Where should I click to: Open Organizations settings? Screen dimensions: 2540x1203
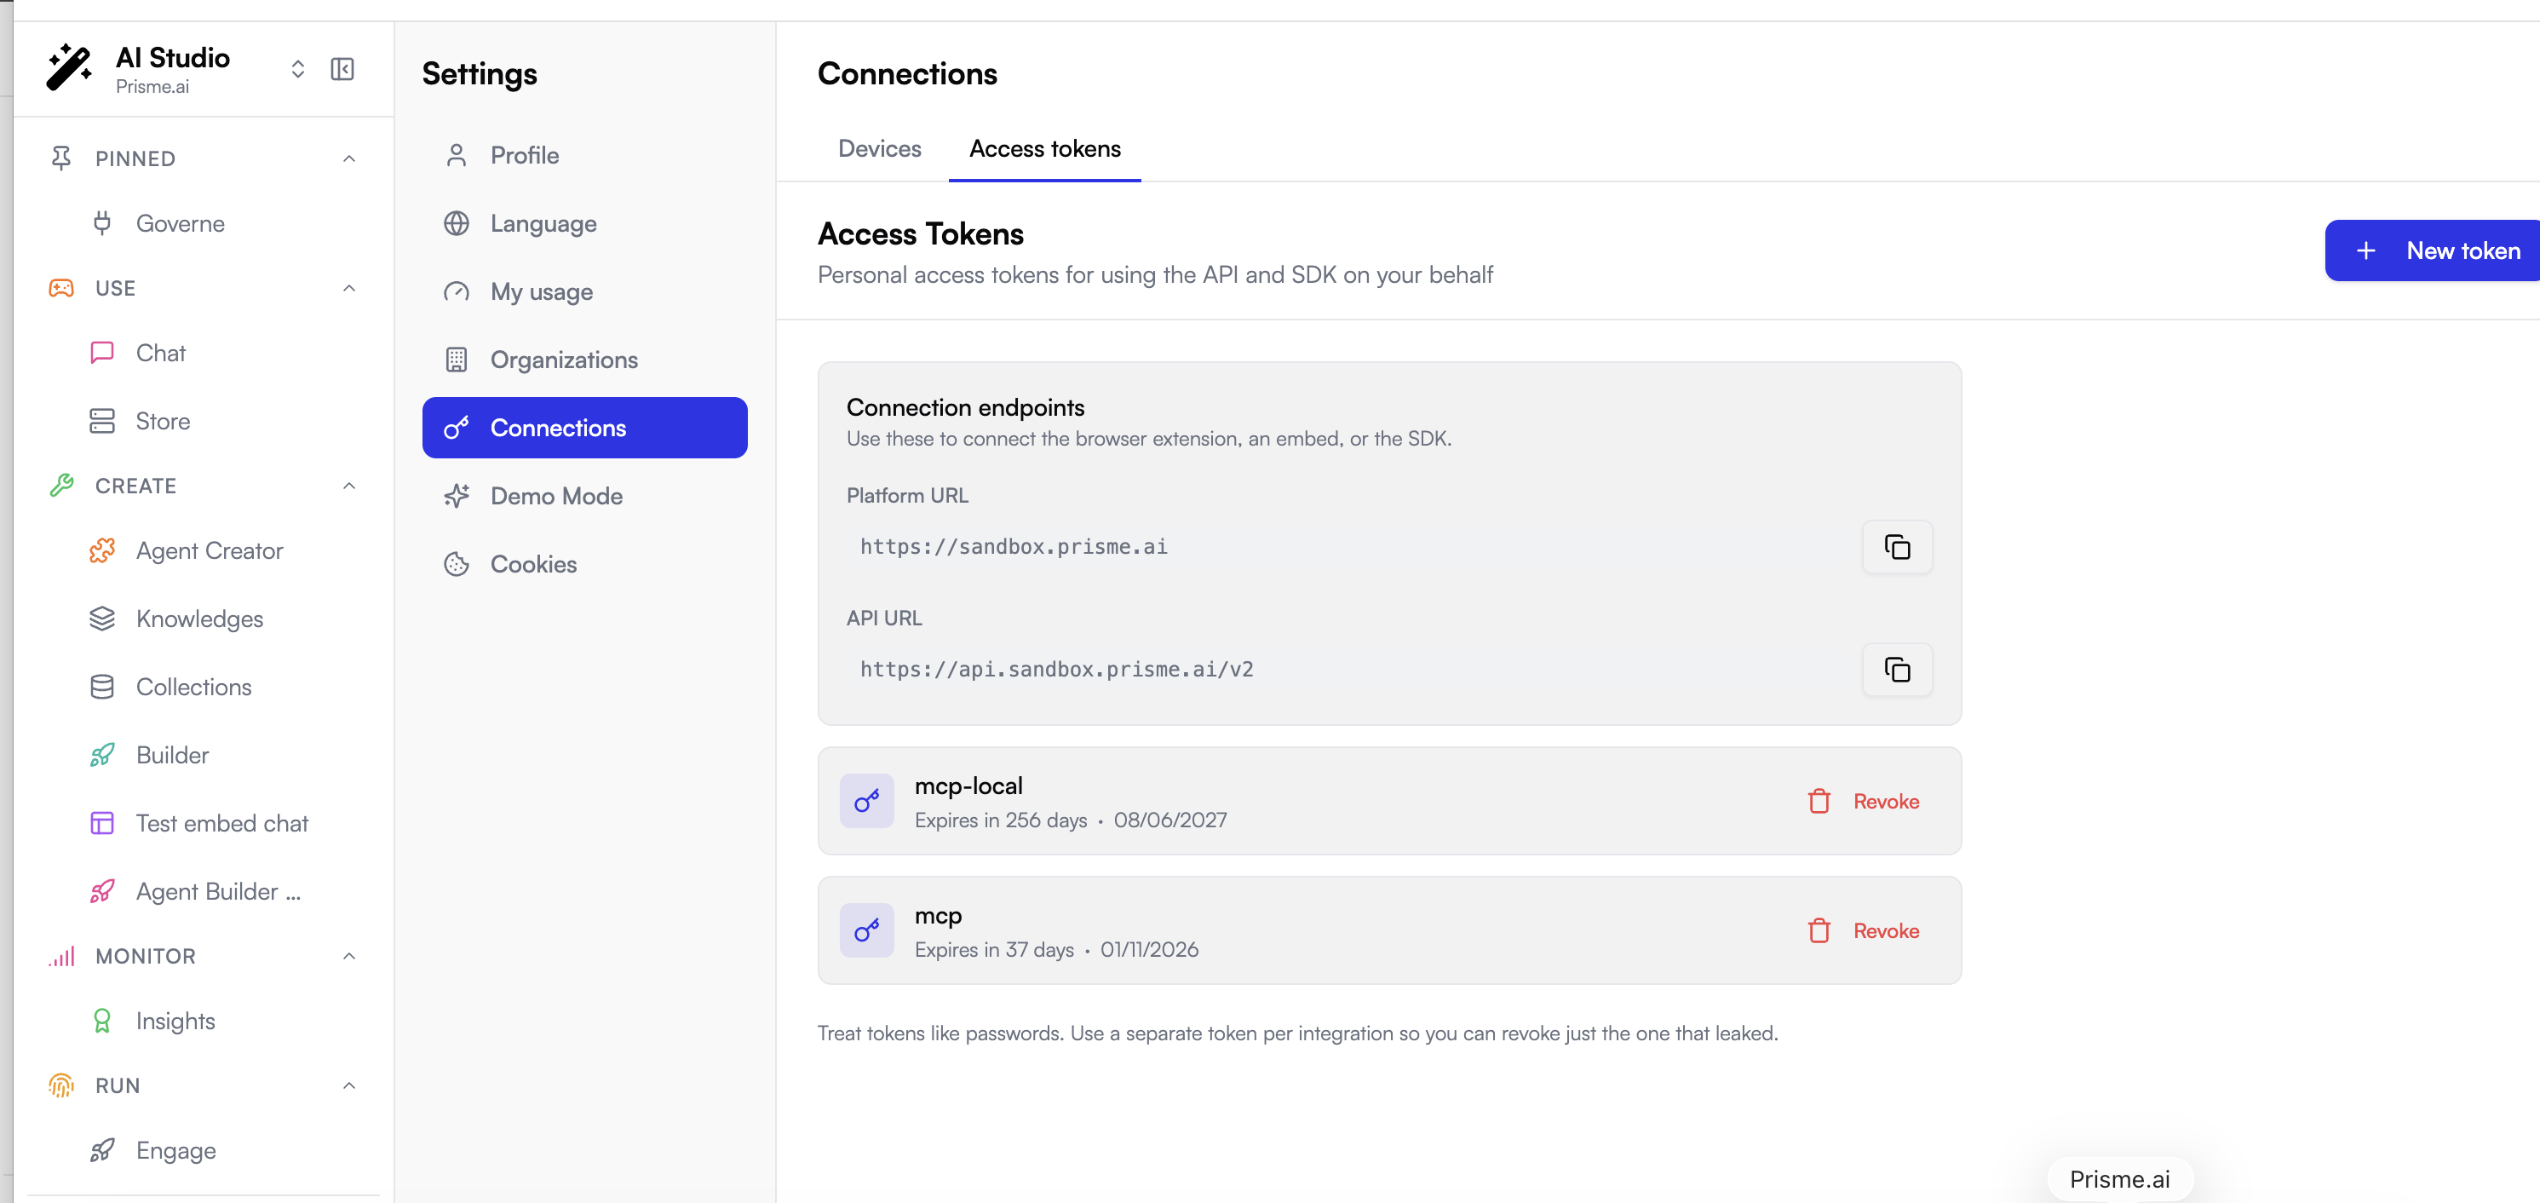click(x=584, y=360)
